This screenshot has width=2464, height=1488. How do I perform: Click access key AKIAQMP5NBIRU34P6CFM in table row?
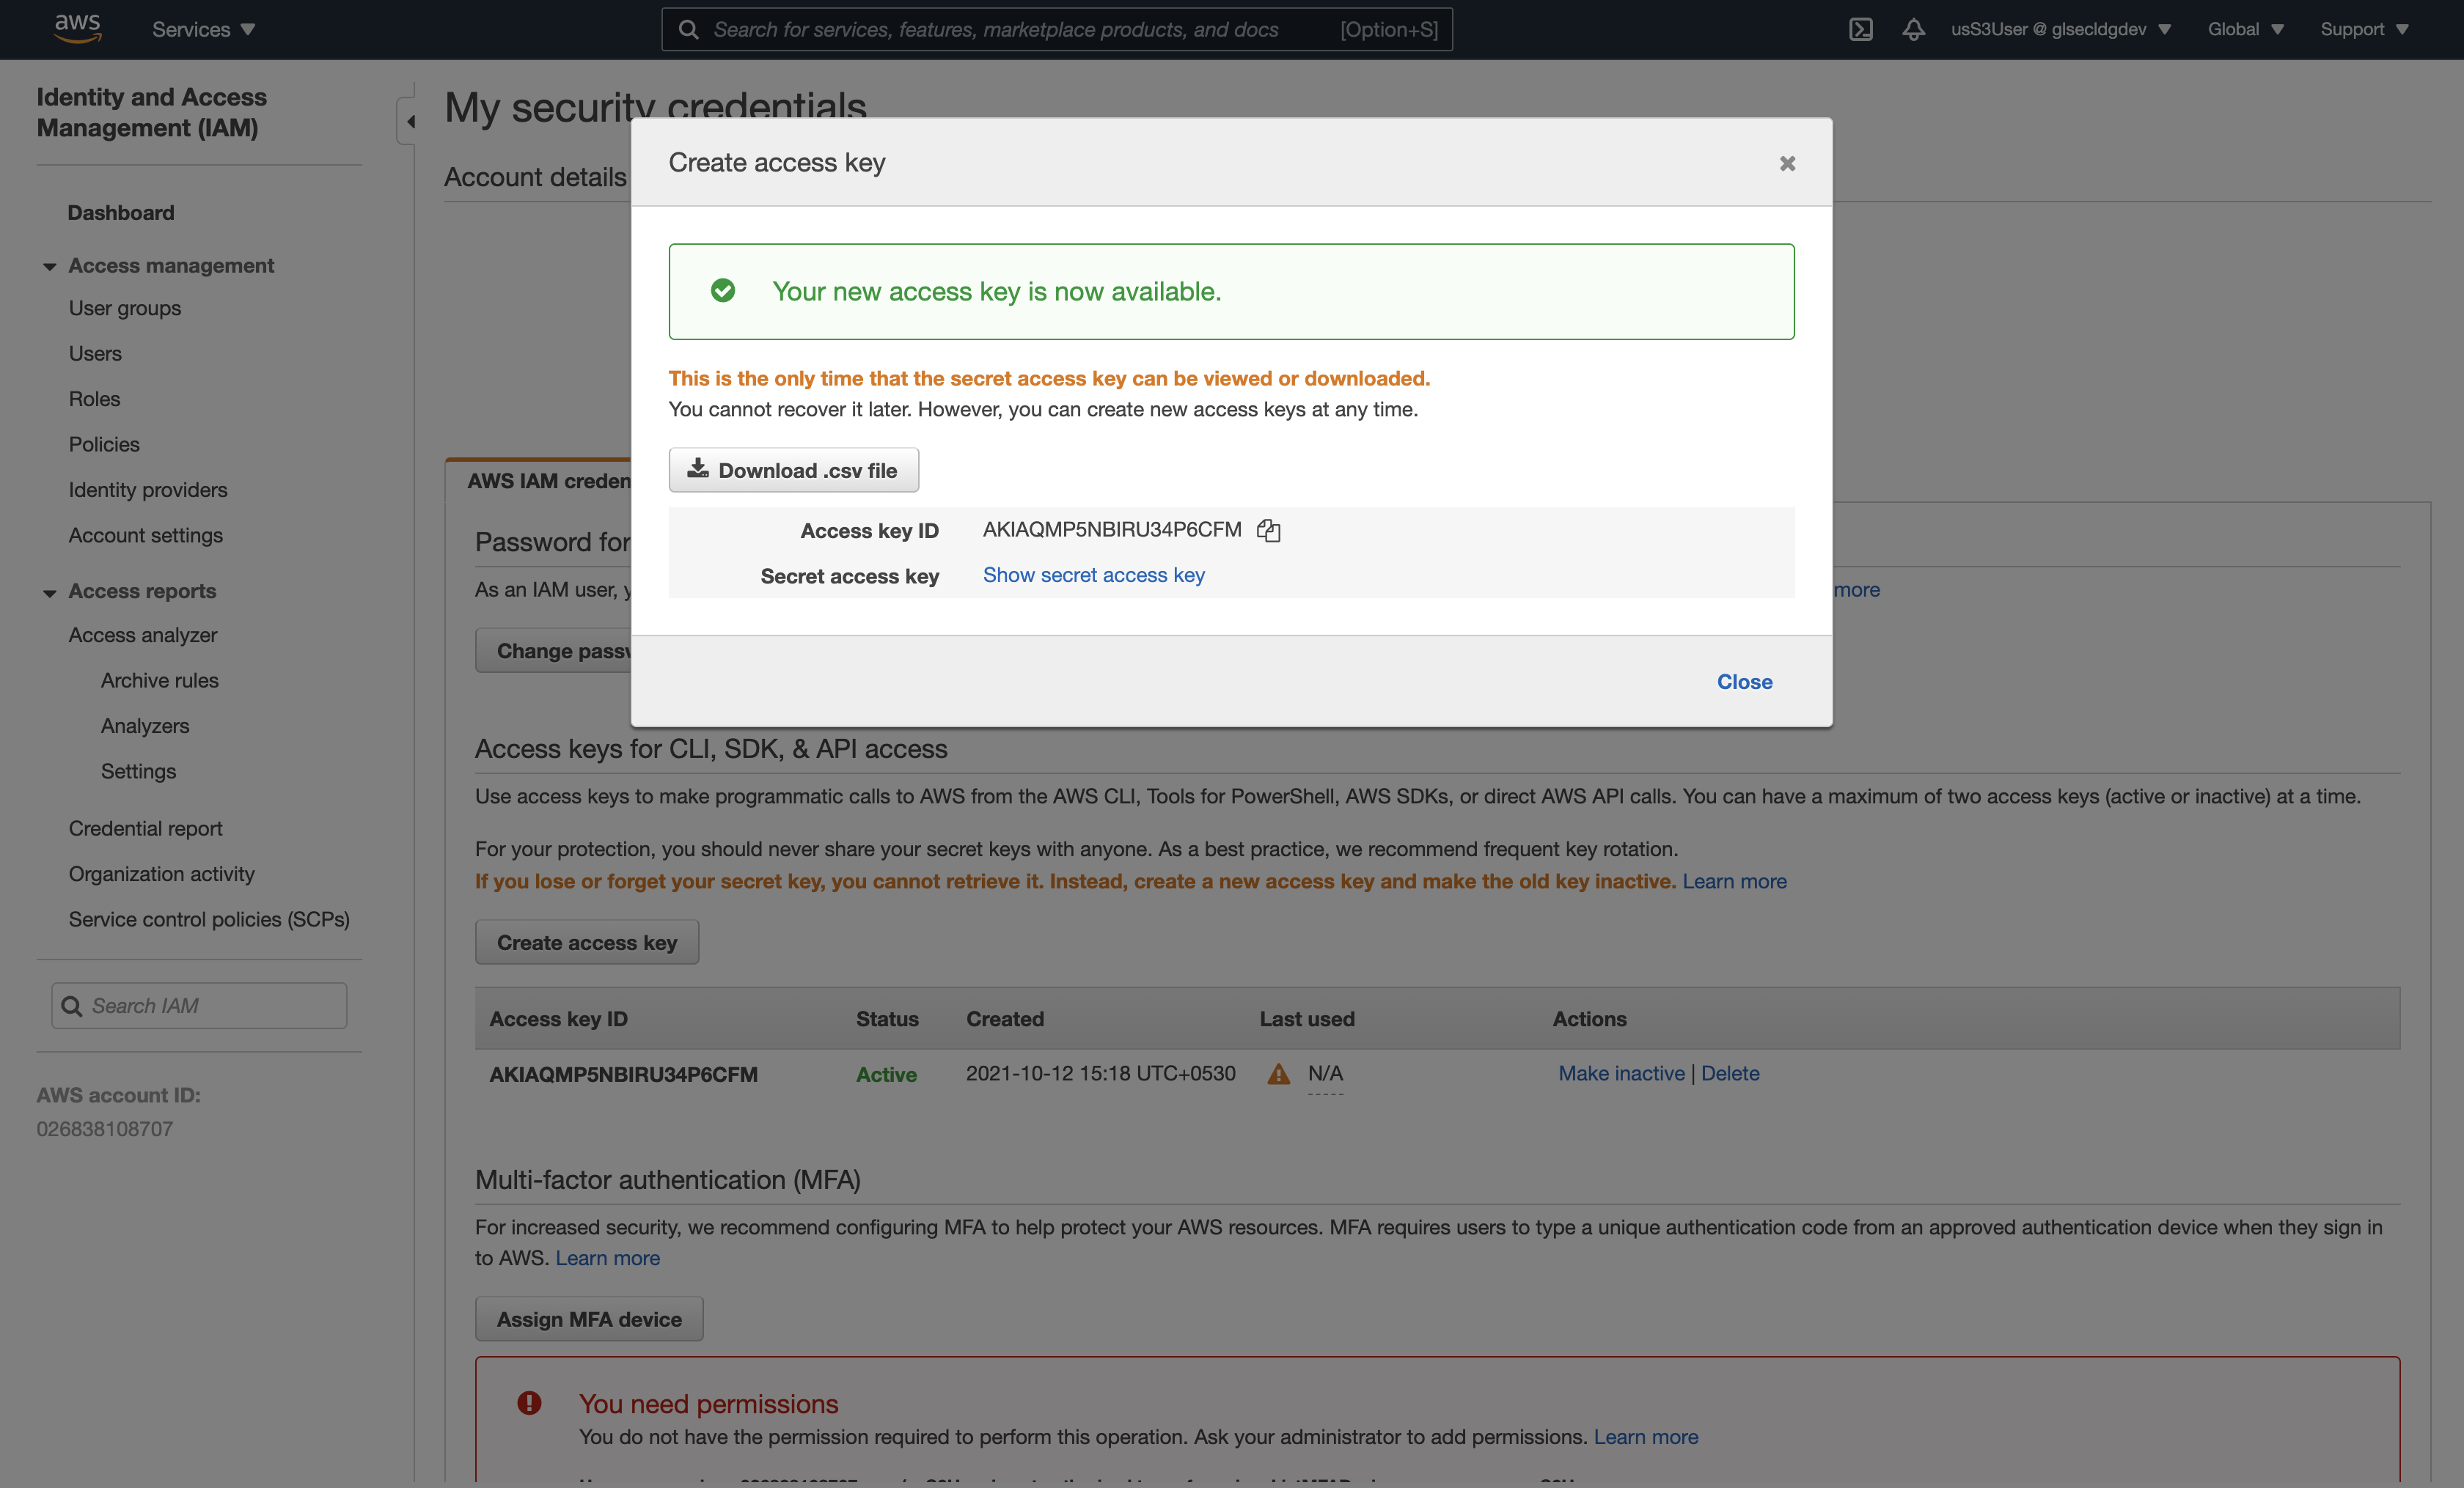click(623, 1075)
